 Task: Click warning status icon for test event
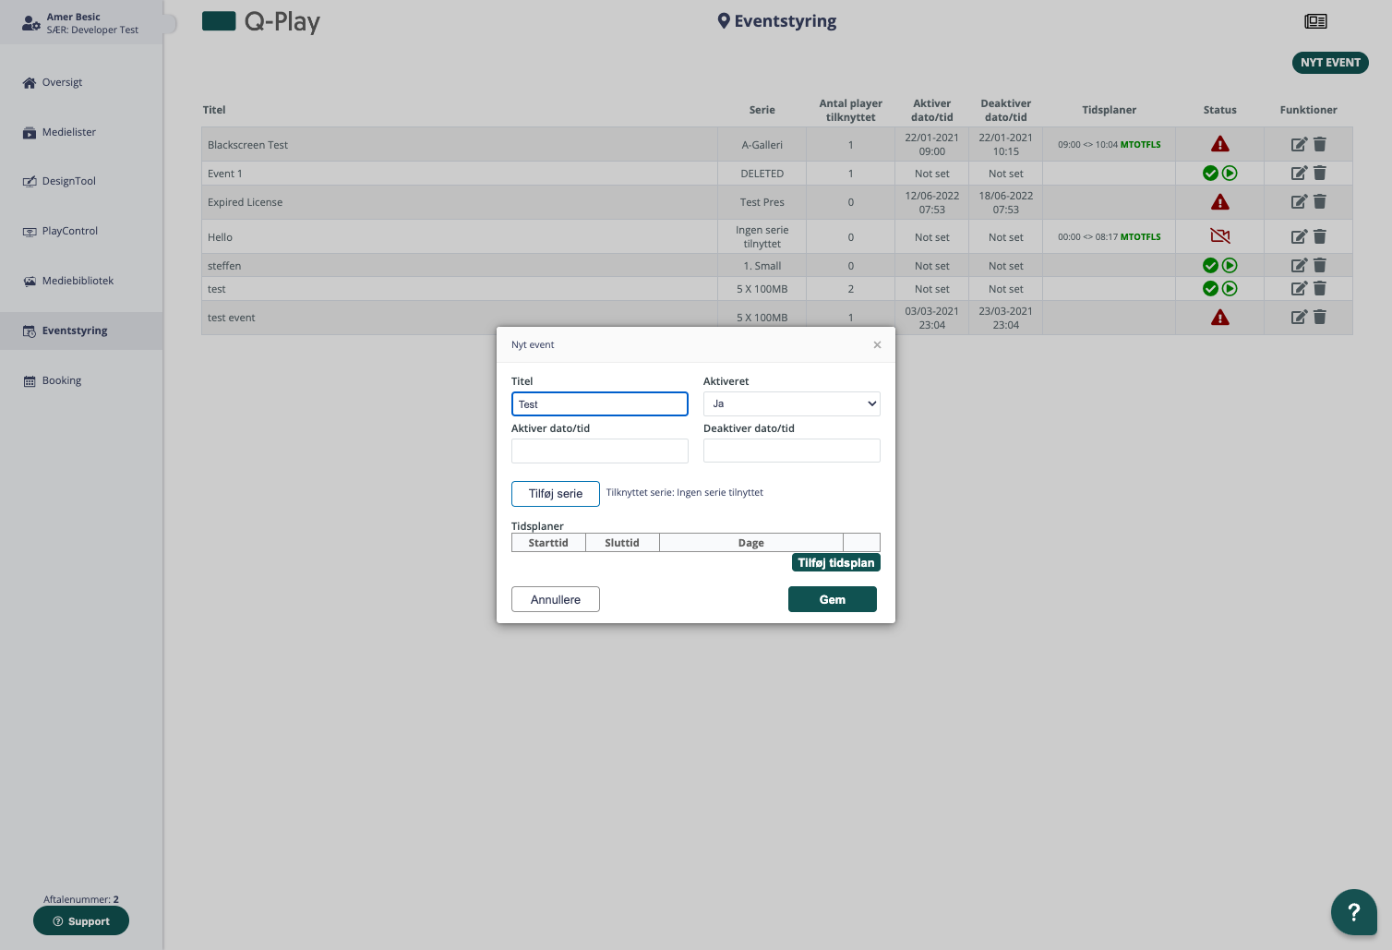pyautogui.click(x=1220, y=317)
